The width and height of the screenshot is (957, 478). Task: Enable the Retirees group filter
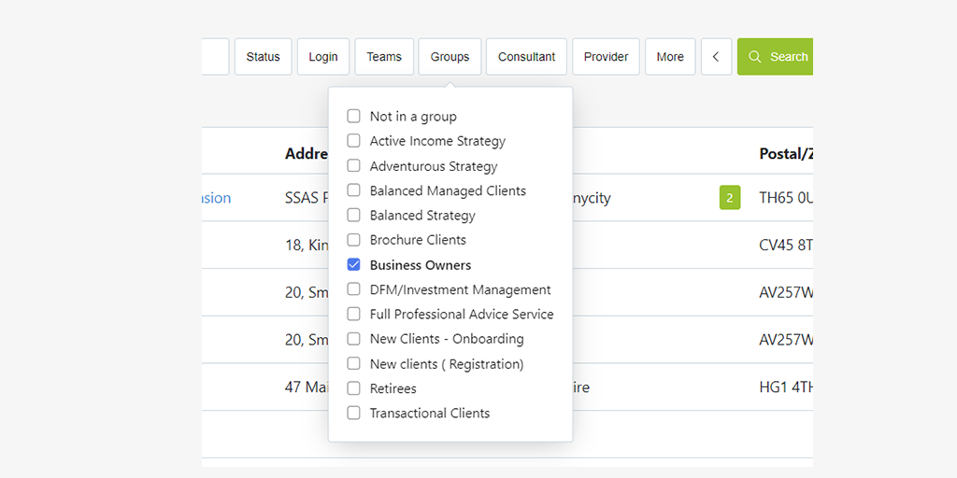(354, 388)
